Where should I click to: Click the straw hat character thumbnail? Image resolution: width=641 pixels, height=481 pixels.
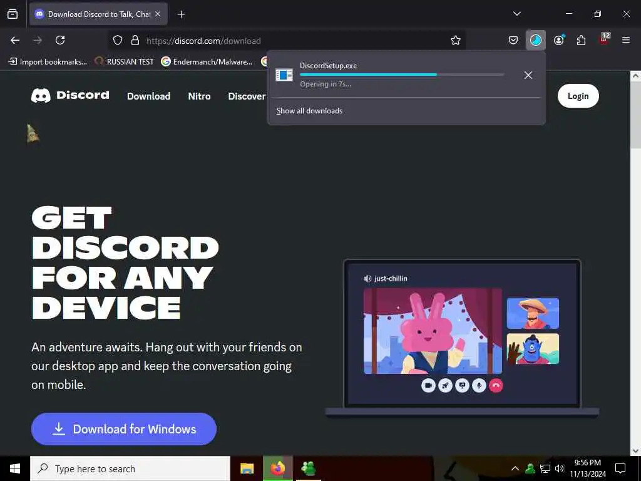(x=533, y=313)
